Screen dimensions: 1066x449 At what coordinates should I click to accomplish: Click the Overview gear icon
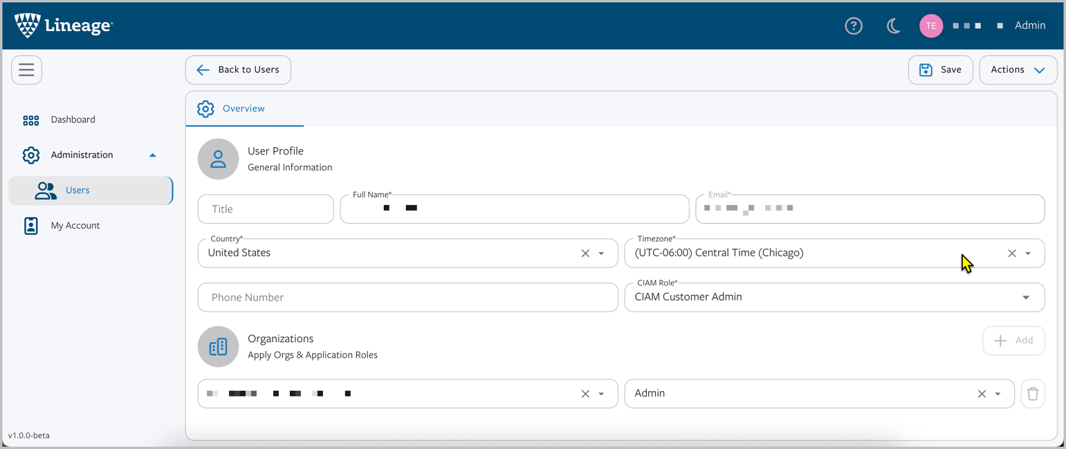click(x=205, y=108)
